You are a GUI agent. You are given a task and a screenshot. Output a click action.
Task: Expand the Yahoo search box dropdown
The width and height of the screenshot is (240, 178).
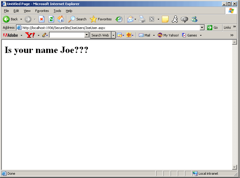pyautogui.click(x=87, y=35)
